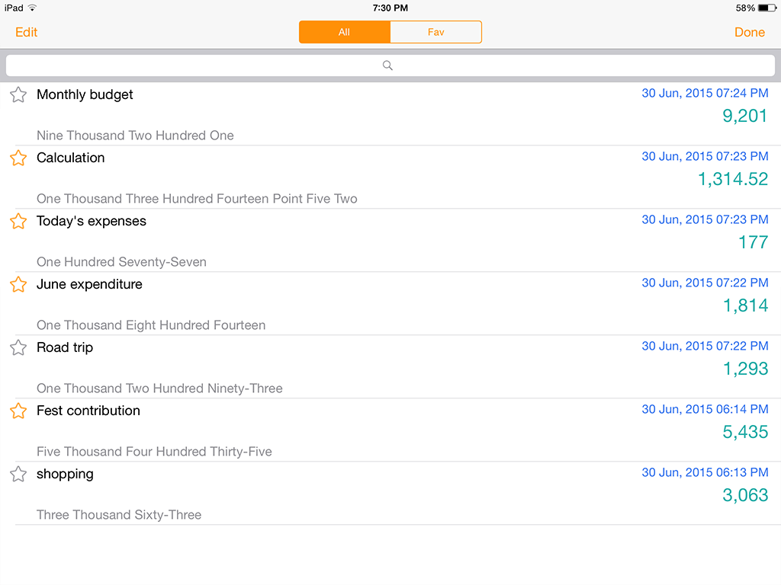Toggle the star for Today's expenses
The width and height of the screenshot is (781, 585).
click(x=18, y=222)
